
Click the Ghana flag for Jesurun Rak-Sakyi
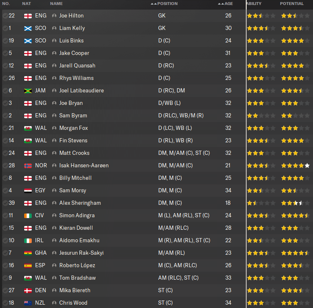pos(28,253)
